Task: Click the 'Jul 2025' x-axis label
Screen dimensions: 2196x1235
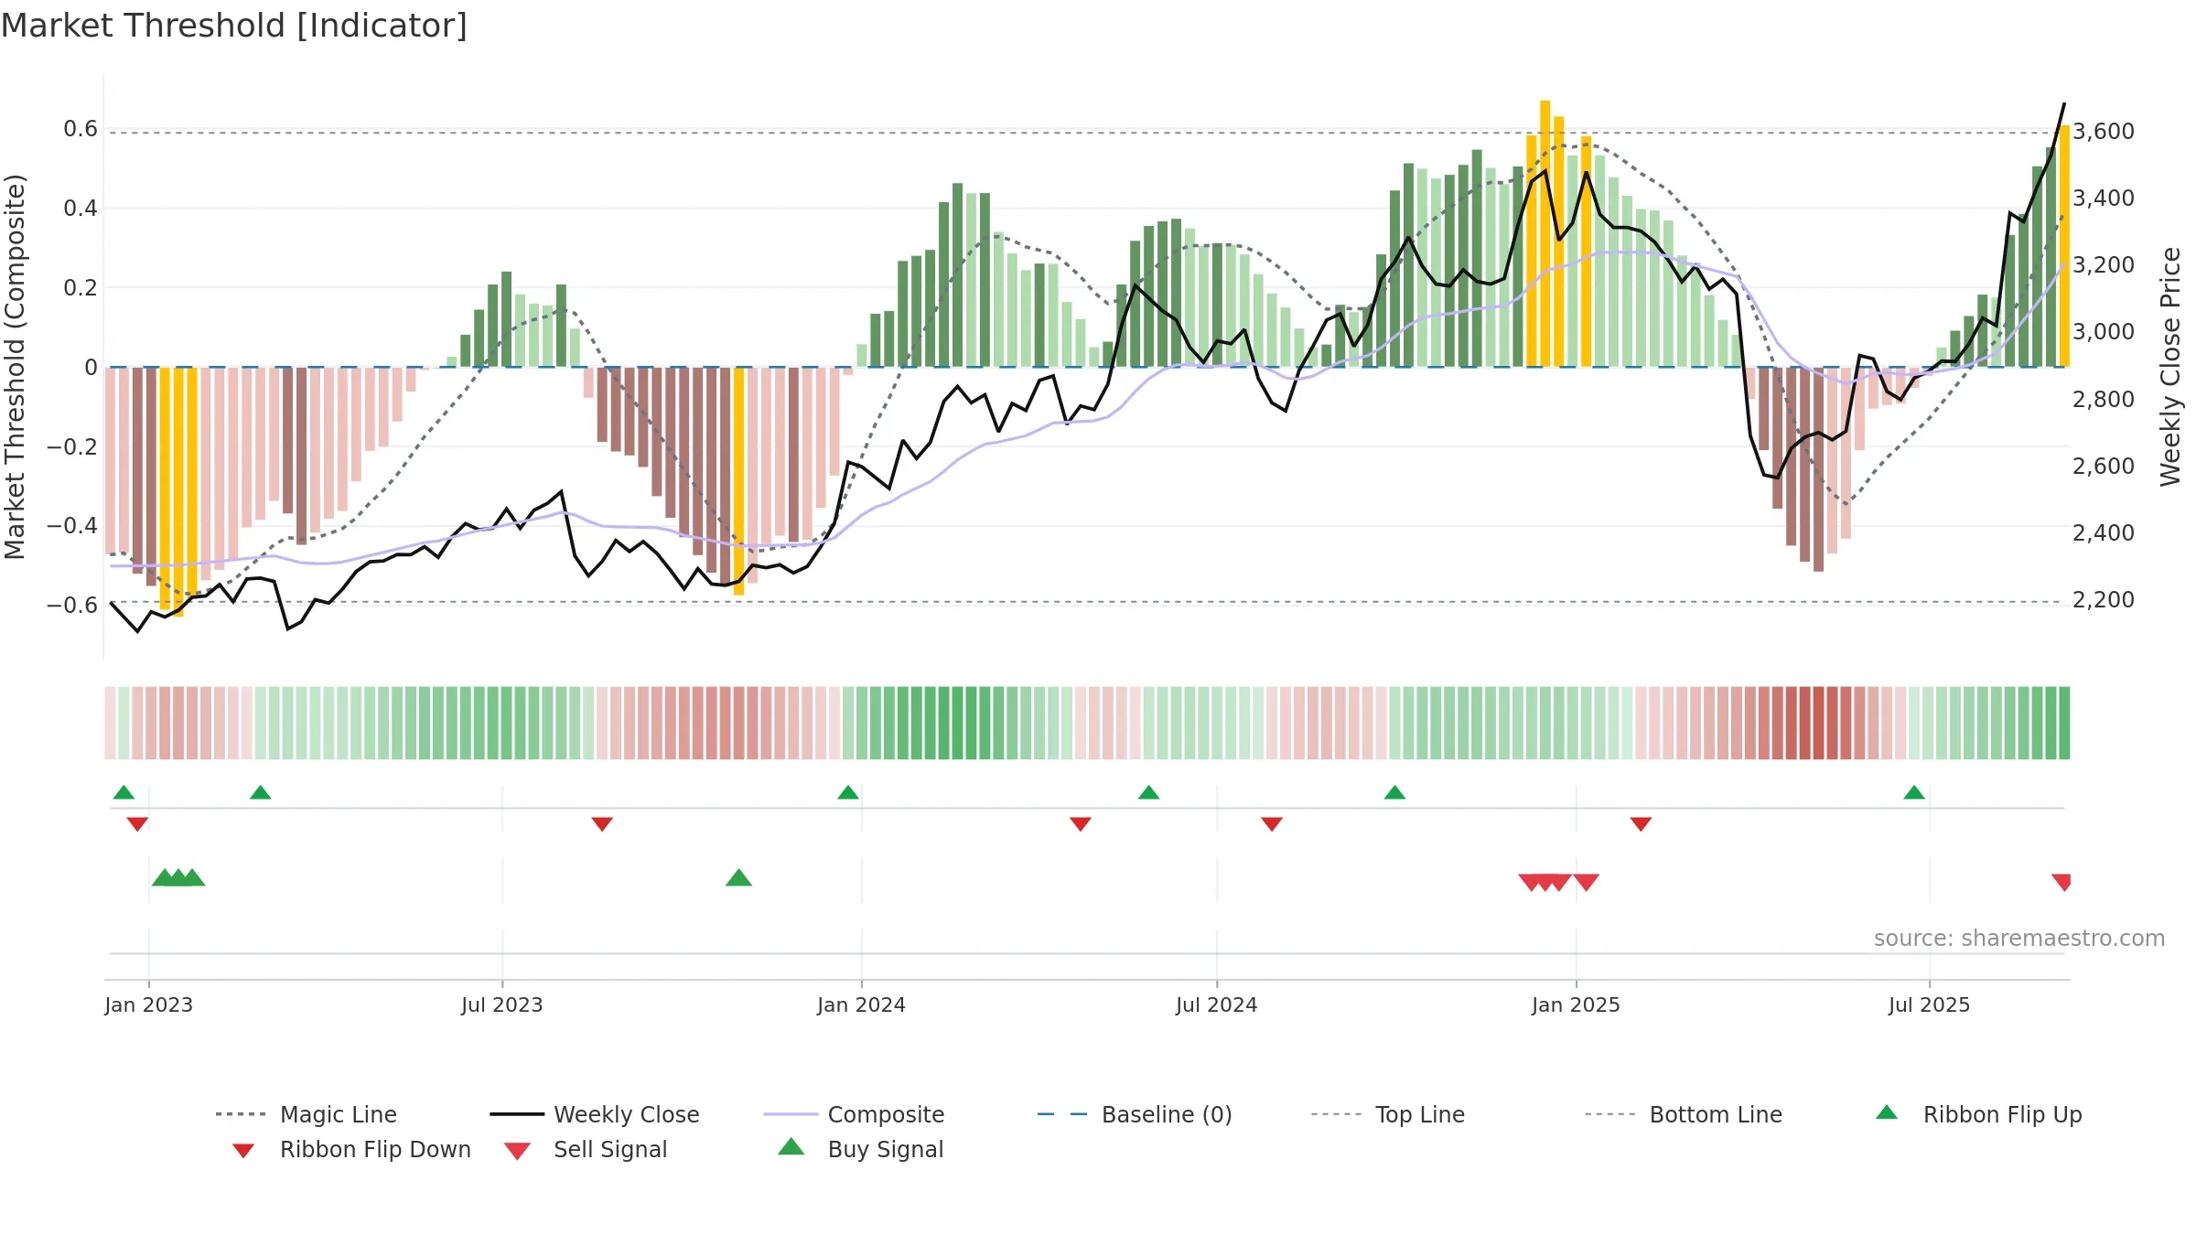Action: click(1930, 1005)
